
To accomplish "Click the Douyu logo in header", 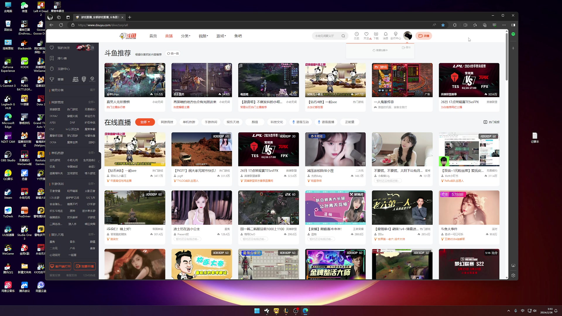I will pyautogui.click(x=128, y=36).
